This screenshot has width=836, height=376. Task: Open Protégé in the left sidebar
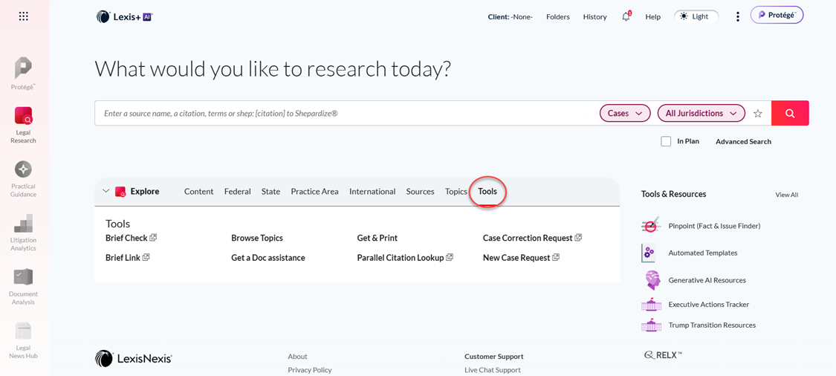point(23,74)
